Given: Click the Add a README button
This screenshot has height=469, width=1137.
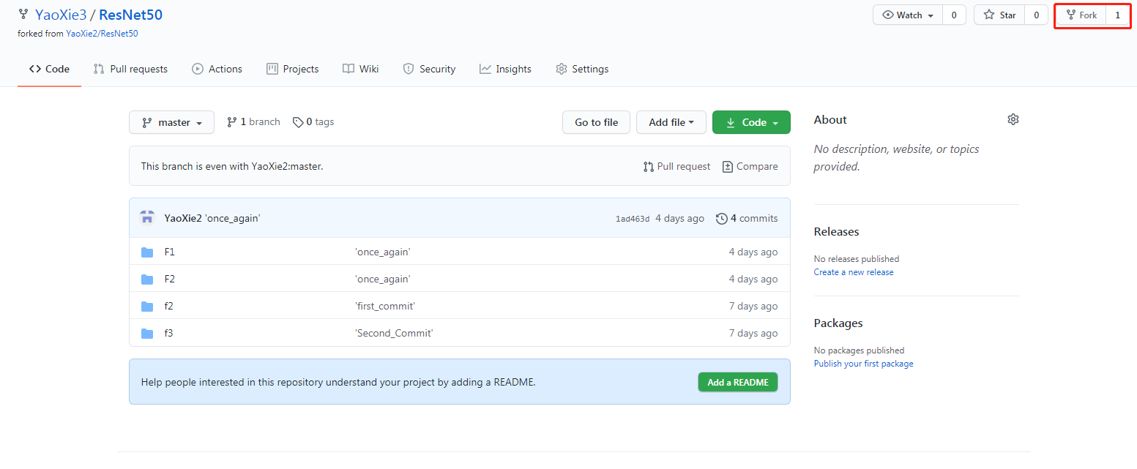Looking at the screenshot, I should (x=737, y=382).
